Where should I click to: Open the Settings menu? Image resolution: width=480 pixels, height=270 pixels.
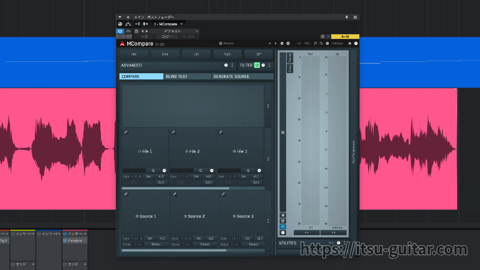point(337,43)
